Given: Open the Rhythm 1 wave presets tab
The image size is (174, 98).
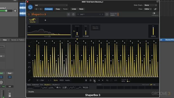Looking at the screenshot, I should click(48, 85).
